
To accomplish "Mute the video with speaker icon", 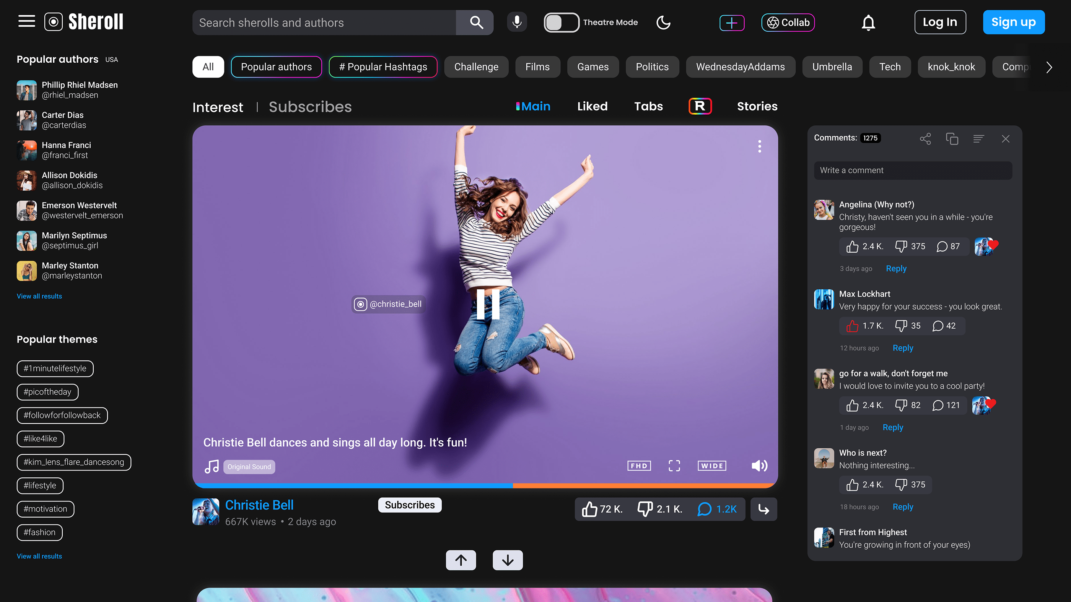I will pos(759,466).
